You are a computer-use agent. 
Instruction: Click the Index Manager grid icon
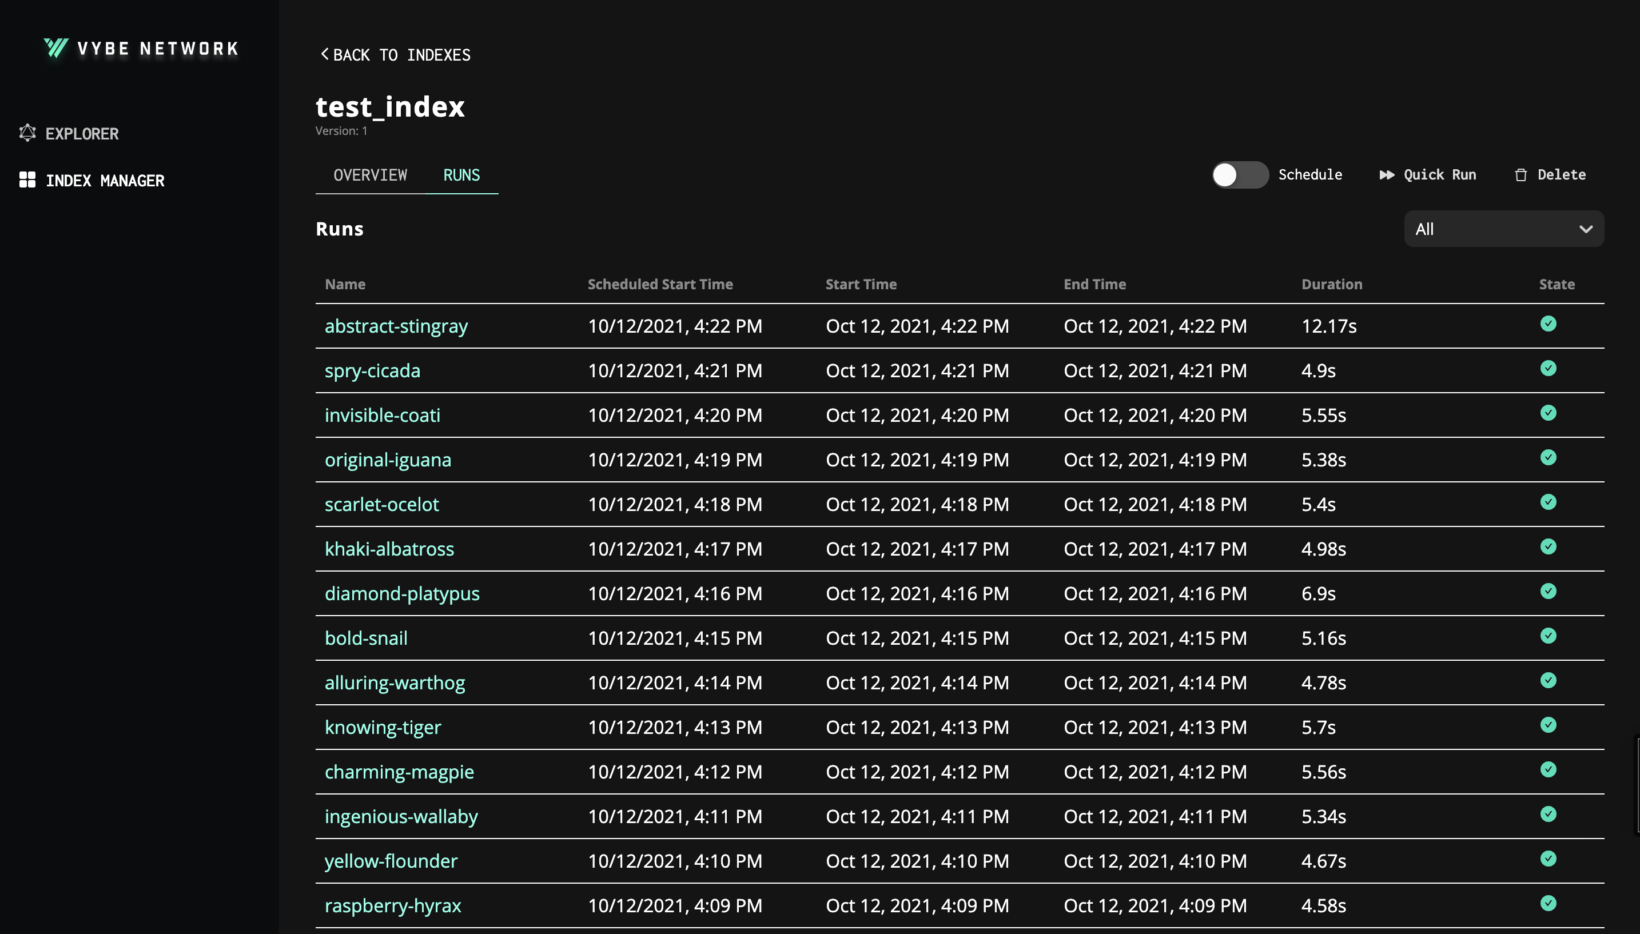click(x=27, y=180)
